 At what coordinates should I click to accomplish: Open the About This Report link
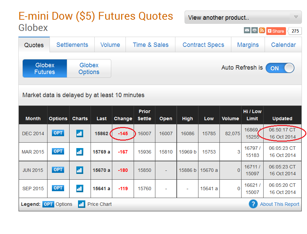[x=280, y=204]
